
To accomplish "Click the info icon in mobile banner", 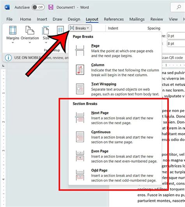I will coord(8,58).
